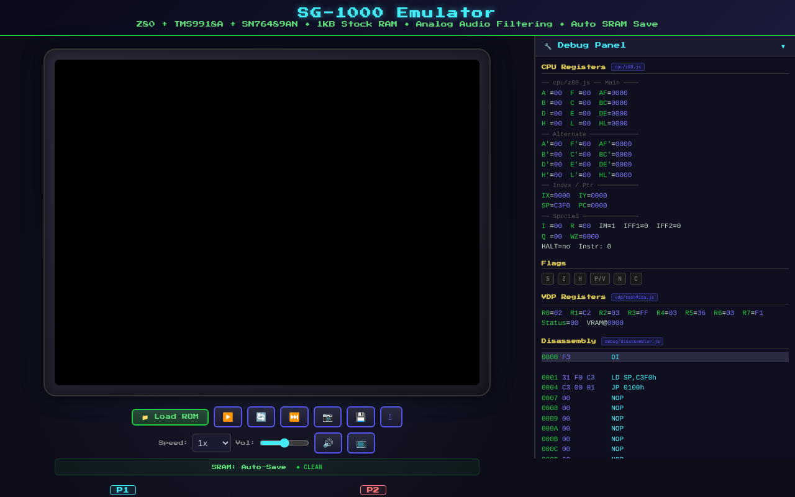The width and height of the screenshot is (795, 497).
Task: Collapse the Debug Panel via arrow
Action: pyautogui.click(x=783, y=46)
